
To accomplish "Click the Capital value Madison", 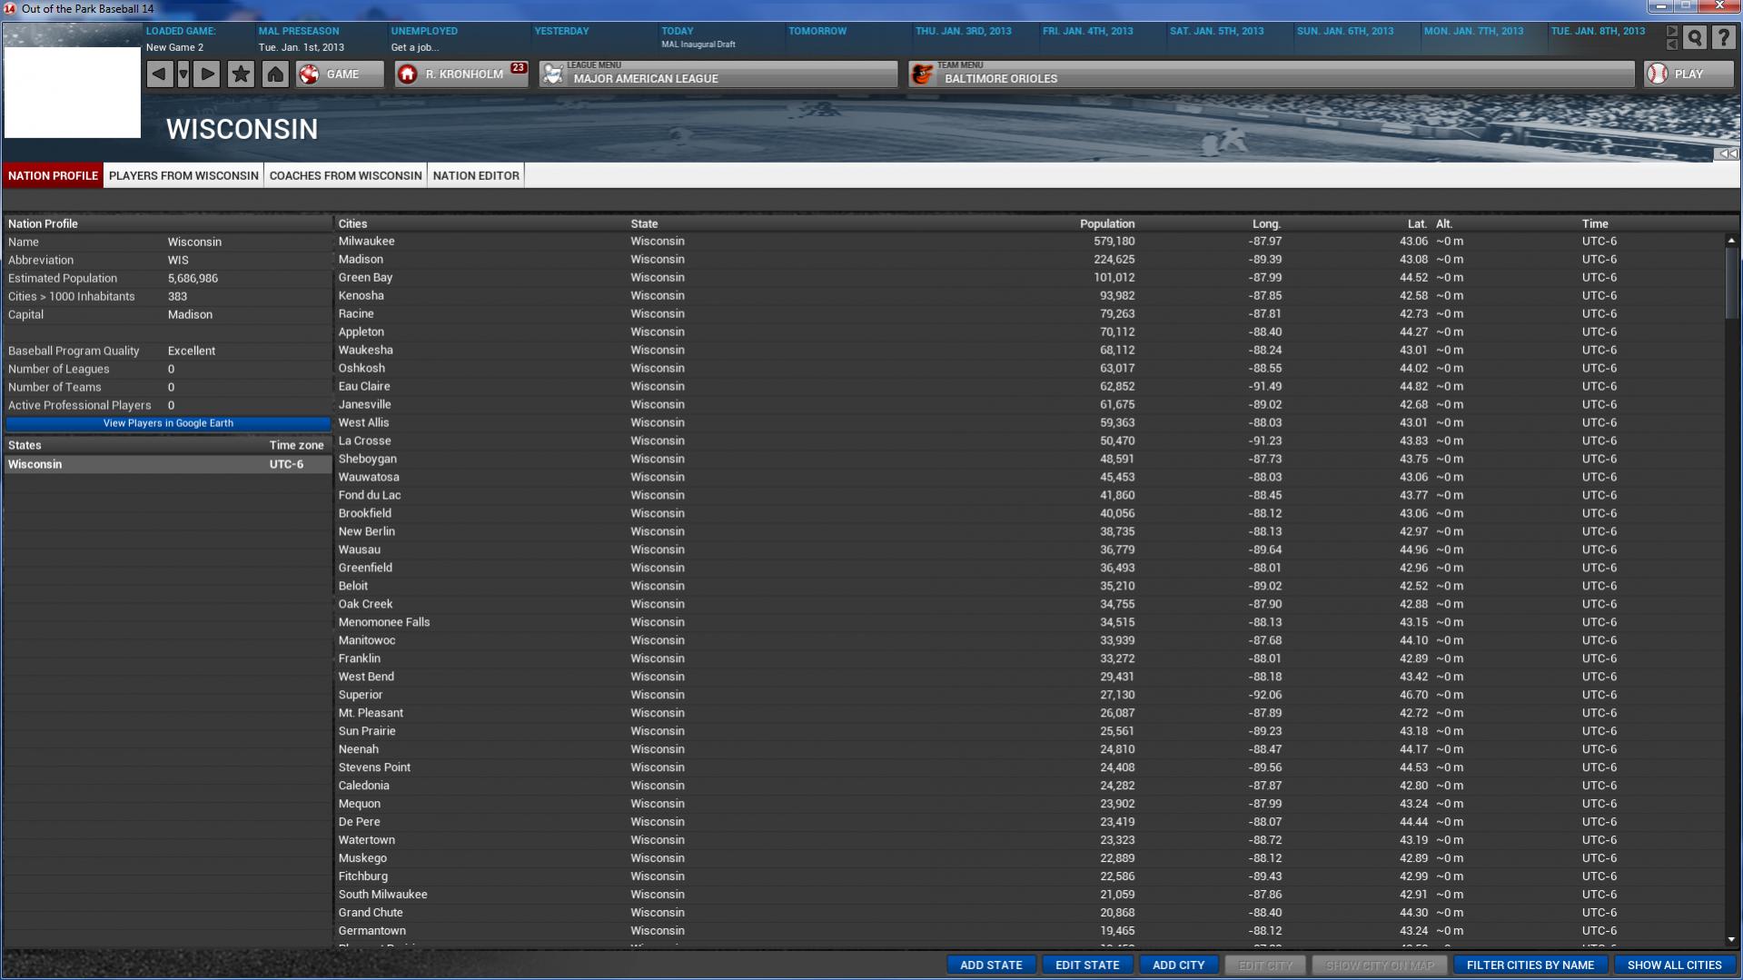I will pyautogui.click(x=190, y=314).
